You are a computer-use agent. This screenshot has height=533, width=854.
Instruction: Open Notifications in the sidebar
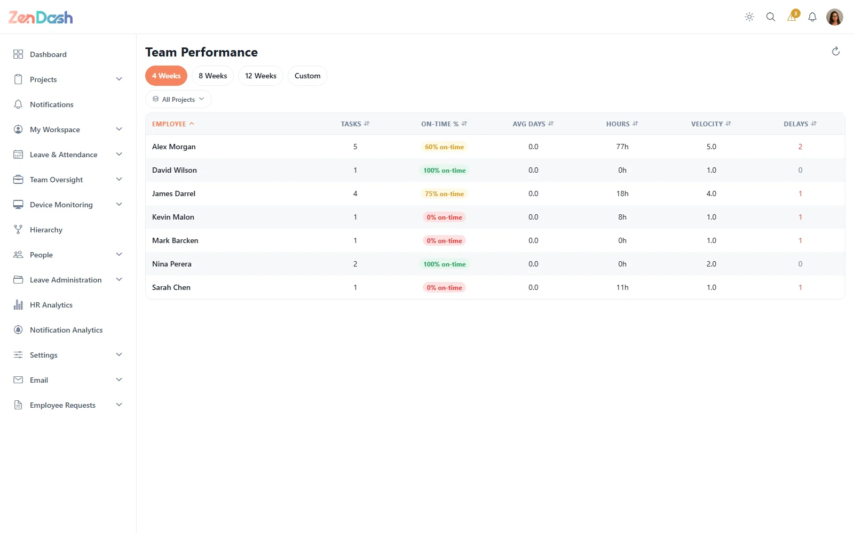52,104
